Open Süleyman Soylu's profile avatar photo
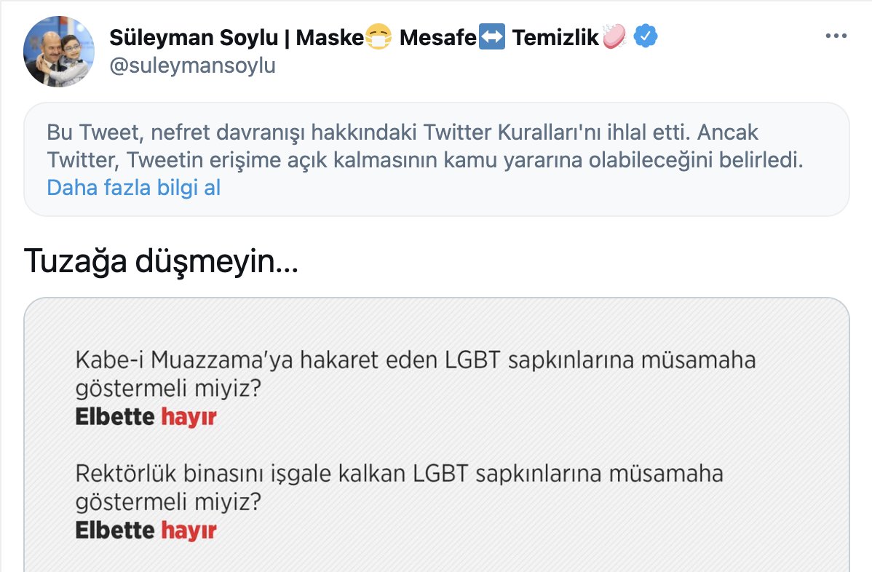This screenshot has width=872, height=572. coord(58,51)
